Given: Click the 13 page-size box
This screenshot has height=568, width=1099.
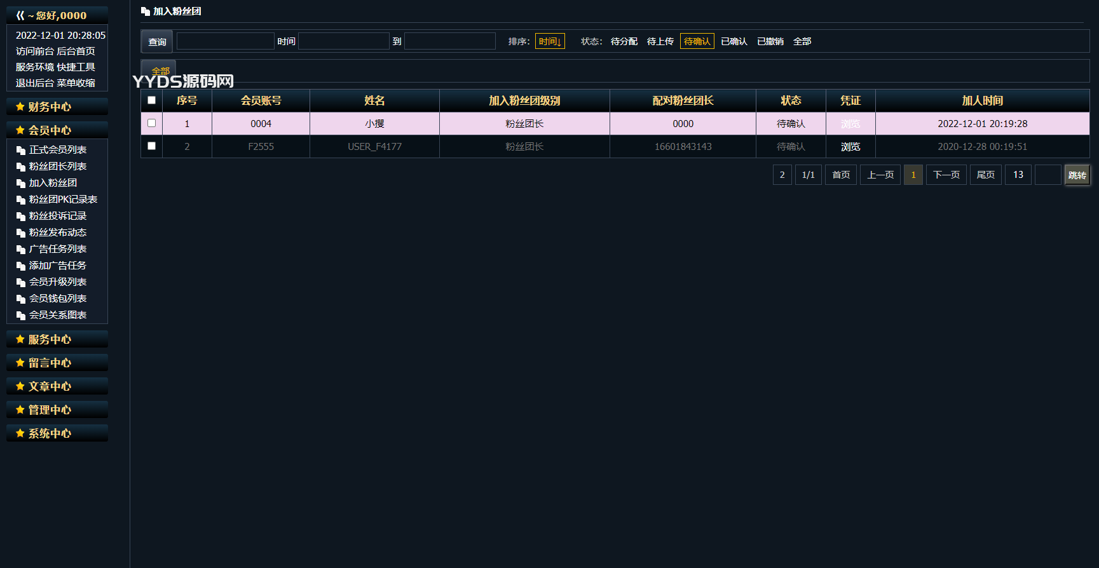Looking at the screenshot, I should [1018, 175].
